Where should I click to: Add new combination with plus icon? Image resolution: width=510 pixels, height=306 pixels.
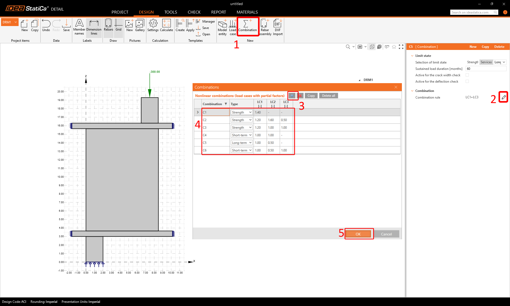(292, 96)
